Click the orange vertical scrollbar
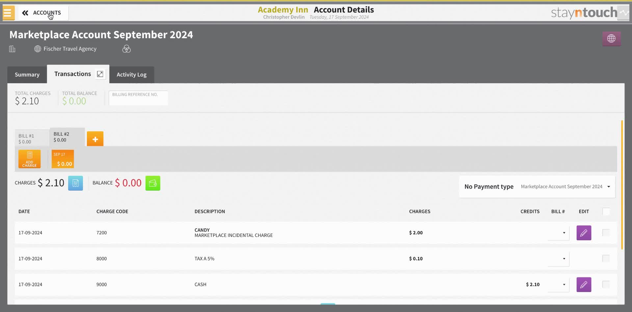Image resolution: width=632 pixels, height=312 pixels. pyautogui.click(x=622, y=185)
